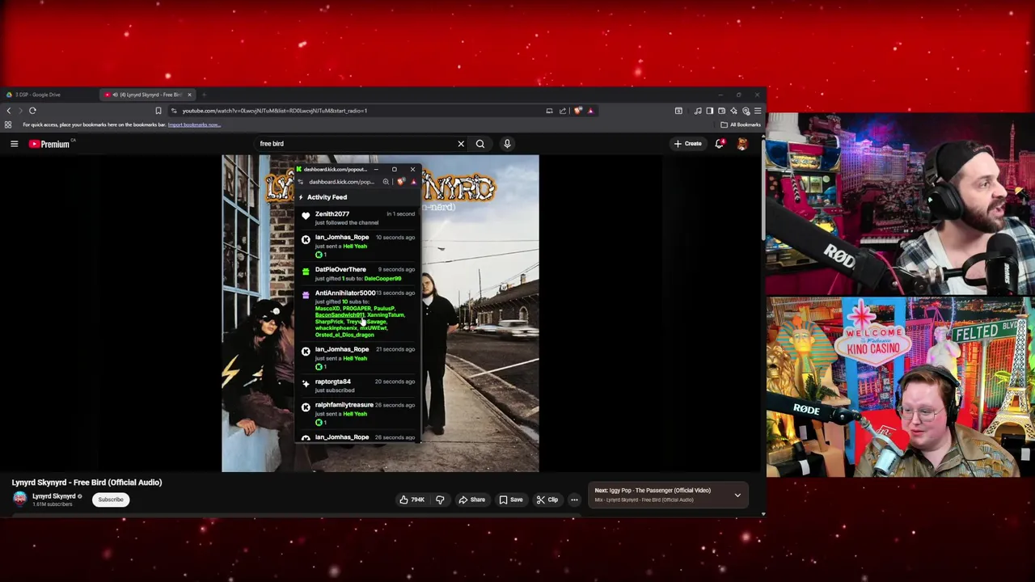
Task: Clear the 'free bird' search text
Action: 461,144
